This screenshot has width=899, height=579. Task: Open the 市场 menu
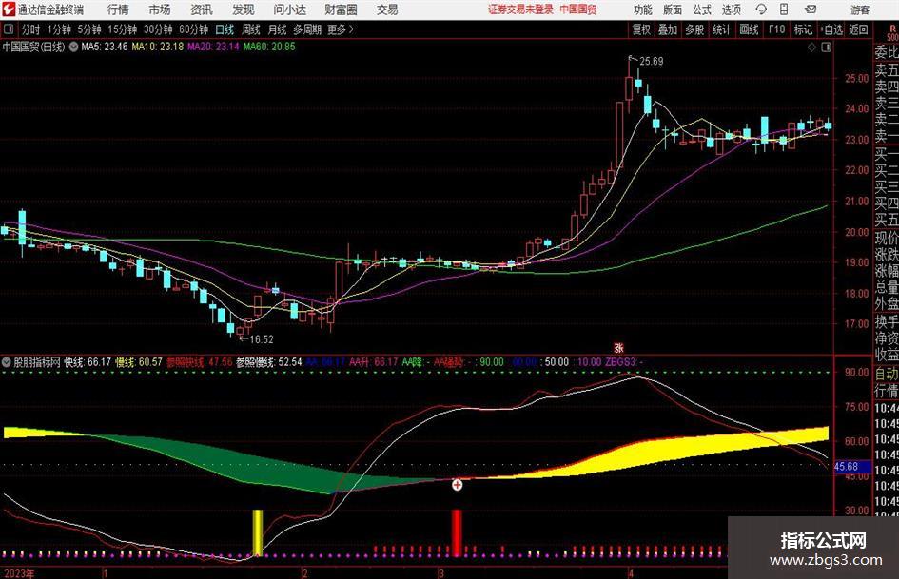point(160,10)
